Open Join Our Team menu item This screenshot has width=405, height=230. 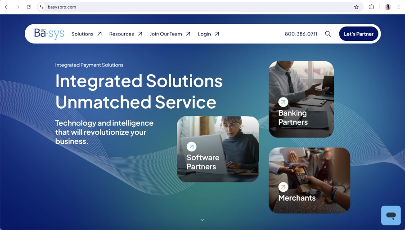[170, 34]
